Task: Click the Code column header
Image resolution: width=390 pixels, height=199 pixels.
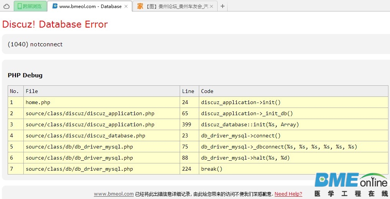Action: [x=293, y=91]
